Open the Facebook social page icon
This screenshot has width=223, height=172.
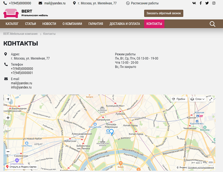(x=201, y=3)
